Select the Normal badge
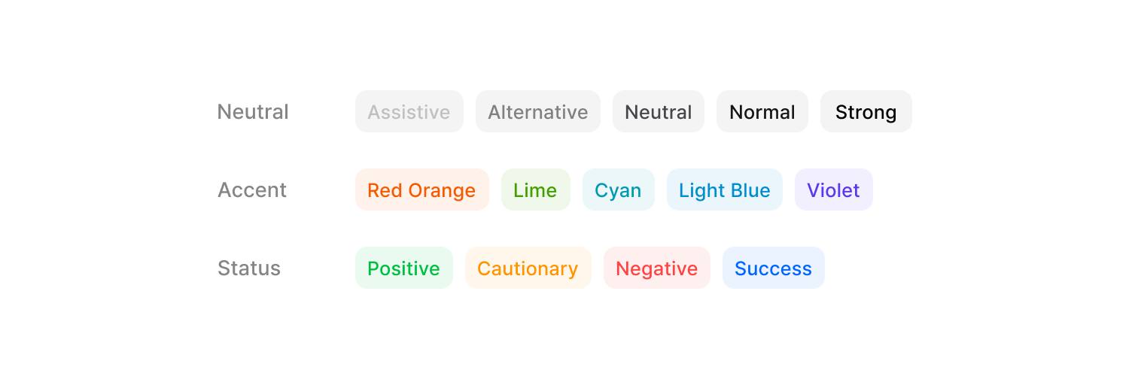The width and height of the screenshot is (1144, 379). (762, 112)
